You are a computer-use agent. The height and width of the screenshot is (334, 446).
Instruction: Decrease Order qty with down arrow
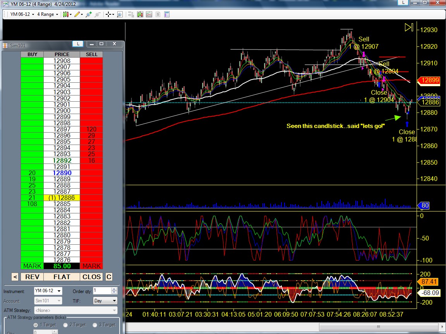coord(114,293)
